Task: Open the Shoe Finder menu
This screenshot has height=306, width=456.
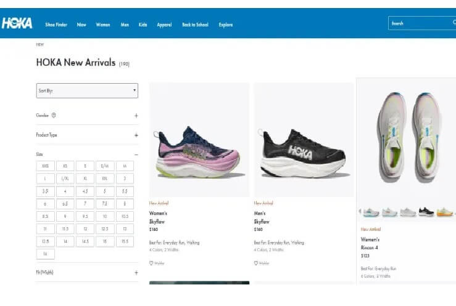Action: point(56,25)
